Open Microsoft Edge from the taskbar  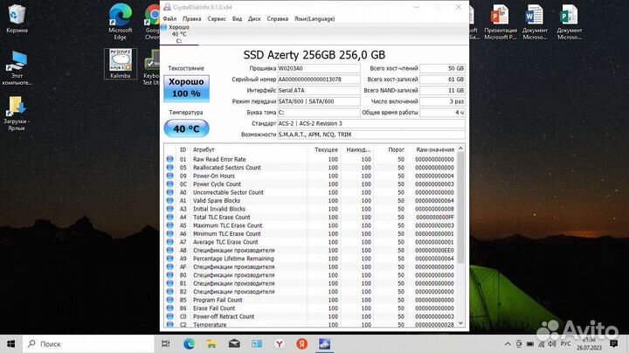189,343
